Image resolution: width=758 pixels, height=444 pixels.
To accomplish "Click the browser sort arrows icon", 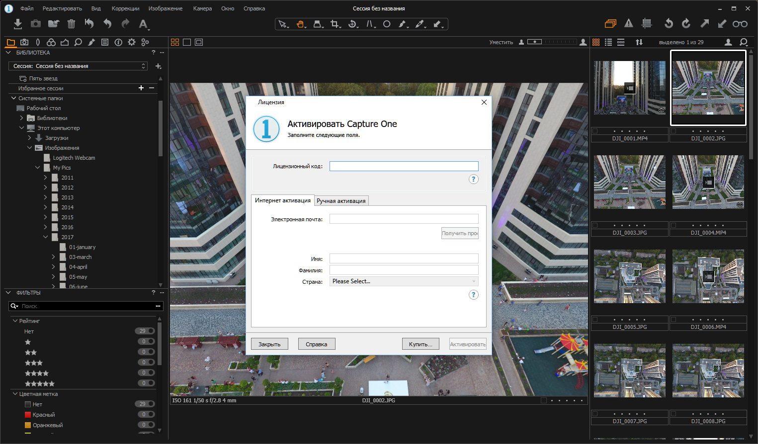I will point(639,42).
